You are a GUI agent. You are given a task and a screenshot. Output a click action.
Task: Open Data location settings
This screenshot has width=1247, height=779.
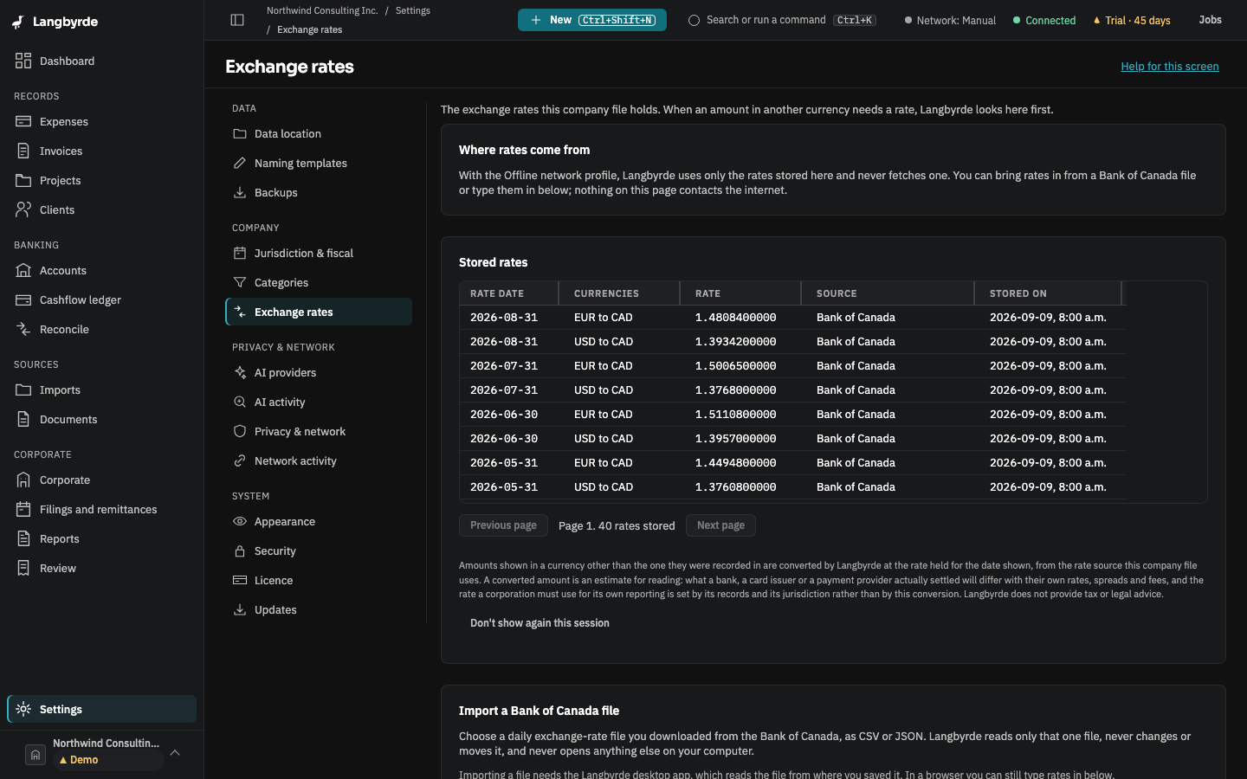click(319, 133)
